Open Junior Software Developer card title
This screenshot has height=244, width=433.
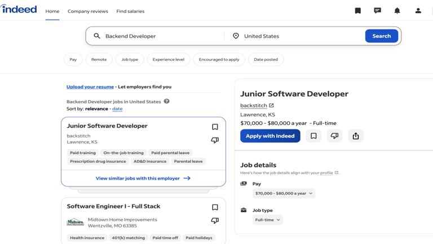107,126
